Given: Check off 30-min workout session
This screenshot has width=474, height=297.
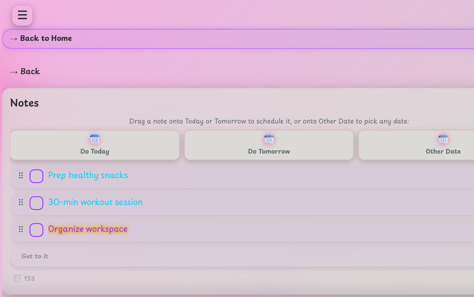Looking at the screenshot, I should [x=36, y=203].
